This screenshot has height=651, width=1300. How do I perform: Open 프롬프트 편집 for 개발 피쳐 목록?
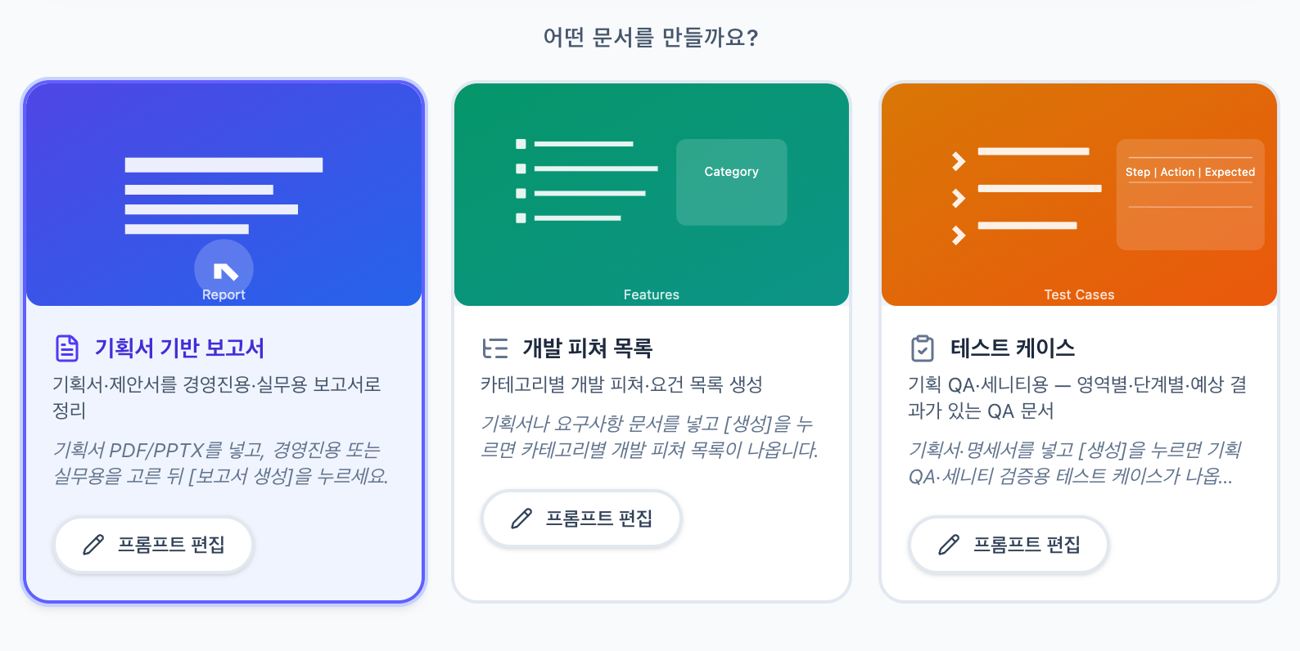(x=581, y=518)
